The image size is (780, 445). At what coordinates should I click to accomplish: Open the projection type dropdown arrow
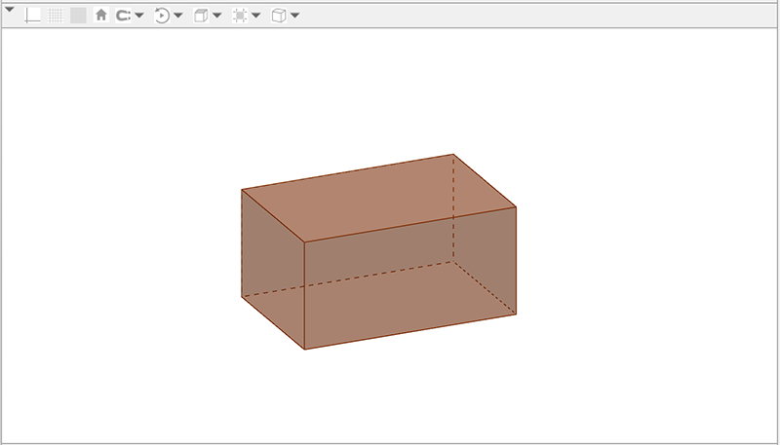[x=294, y=16]
